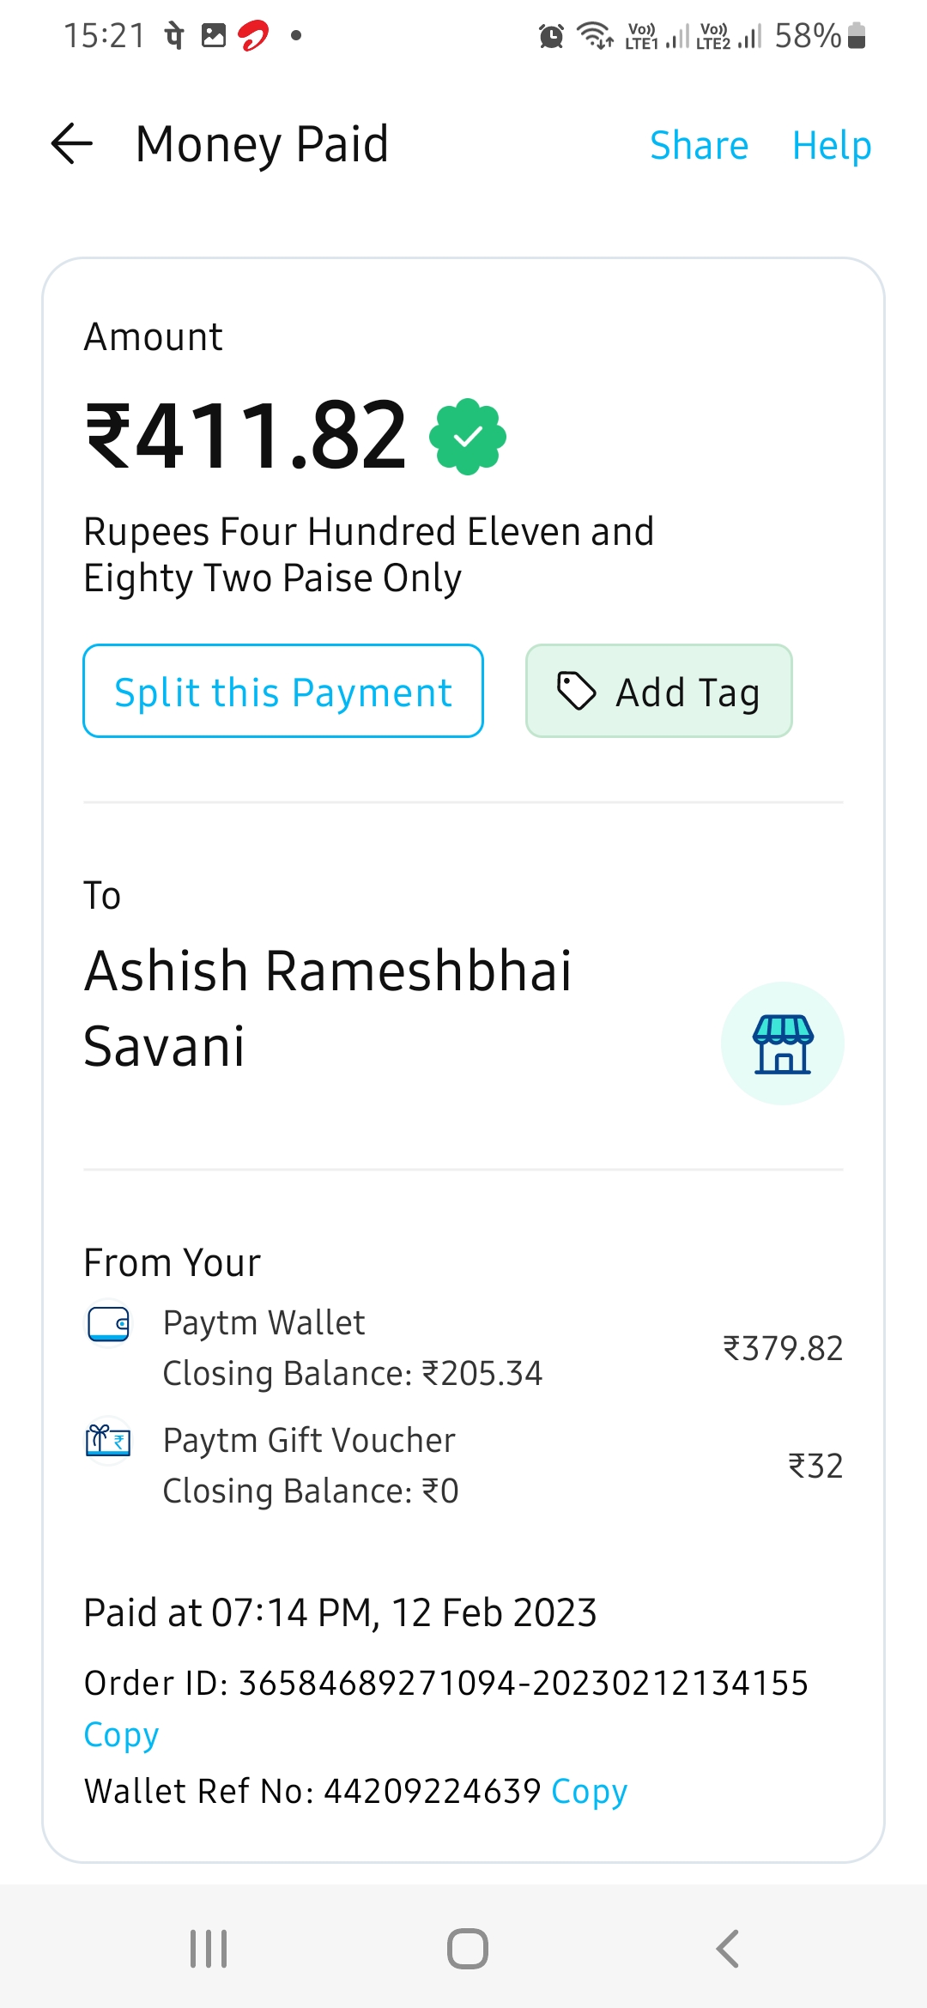Screen dimensions: 927x2008
Task: Copy the Wallet Ref No
Action: pos(589,1792)
